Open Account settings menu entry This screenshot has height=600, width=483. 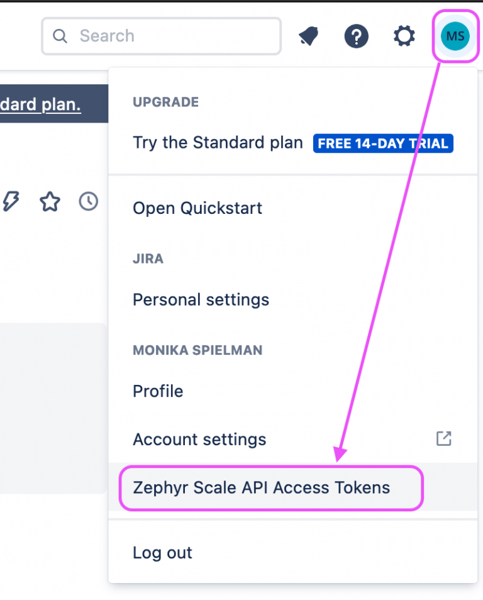coord(199,439)
